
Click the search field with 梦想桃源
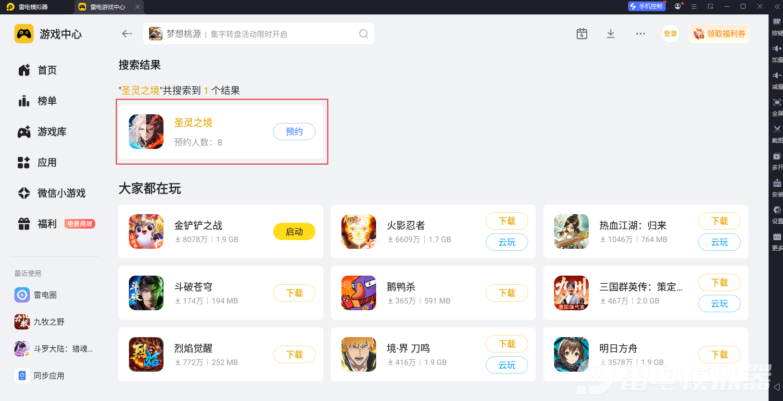[259, 34]
